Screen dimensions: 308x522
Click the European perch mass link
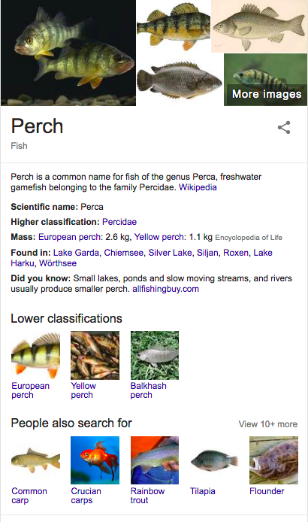(69, 237)
